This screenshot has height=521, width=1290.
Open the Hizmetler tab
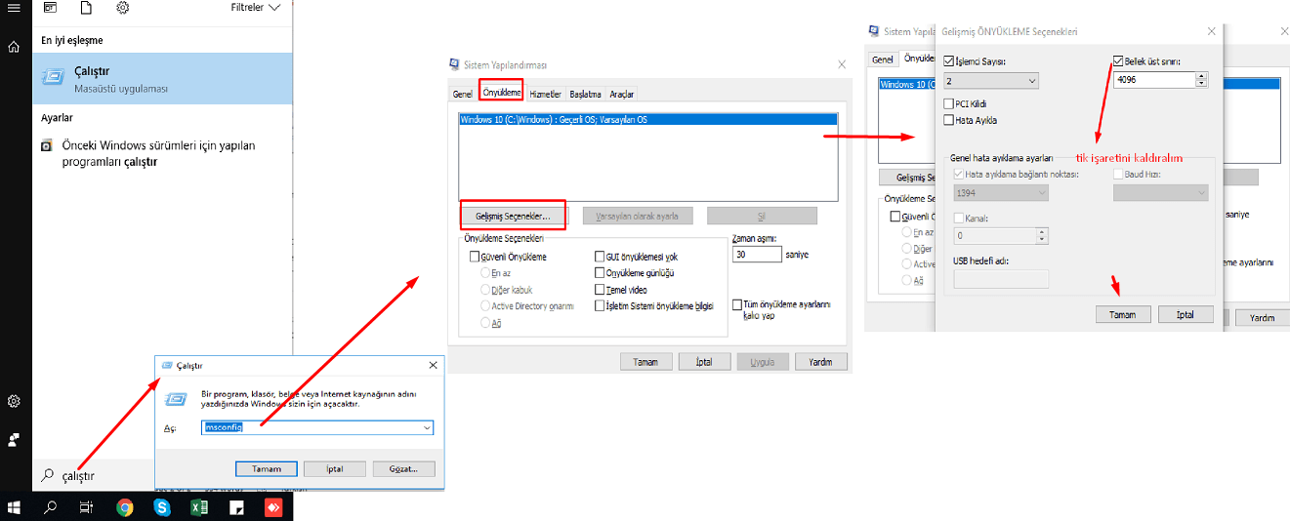click(545, 94)
